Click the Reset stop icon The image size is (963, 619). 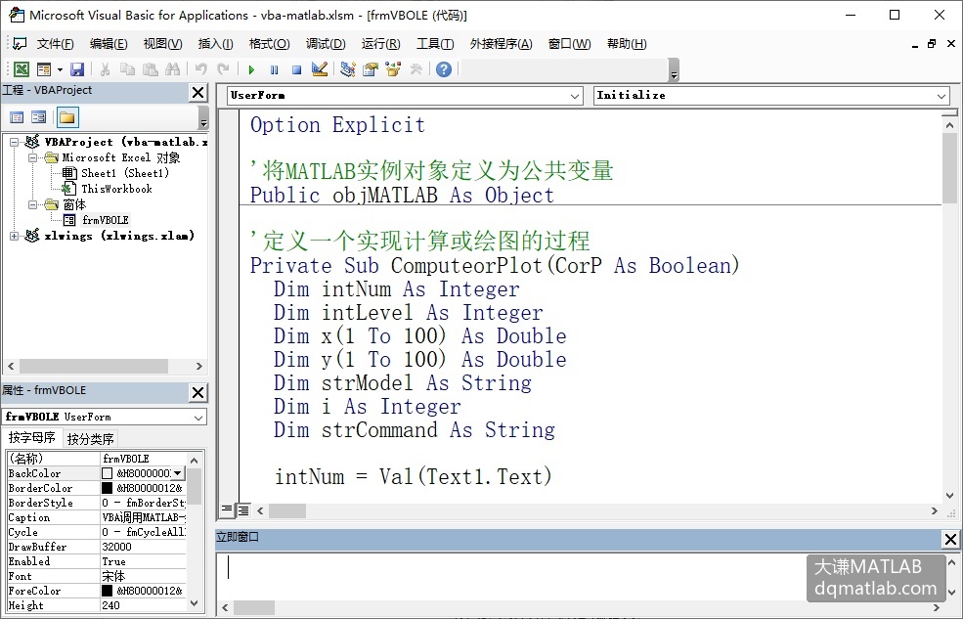[296, 70]
